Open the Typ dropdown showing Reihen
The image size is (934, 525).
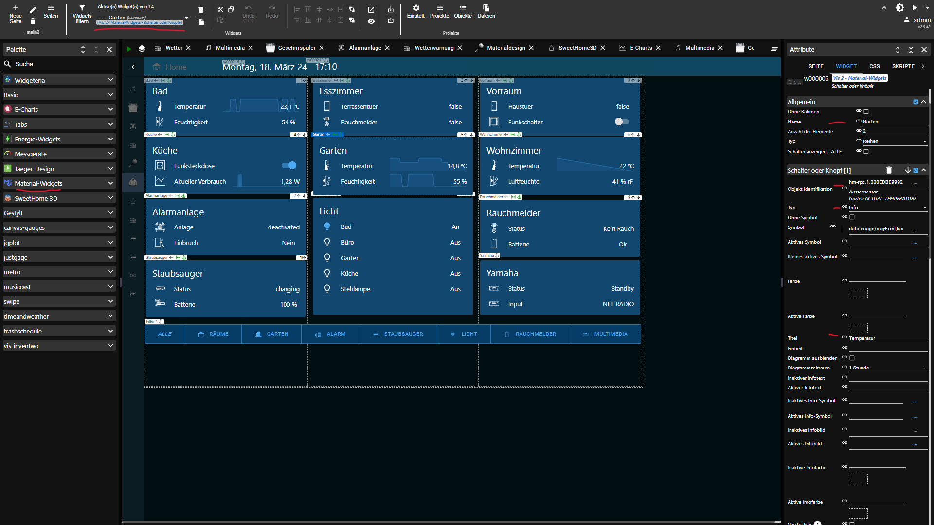pyautogui.click(x=895, y=141)
